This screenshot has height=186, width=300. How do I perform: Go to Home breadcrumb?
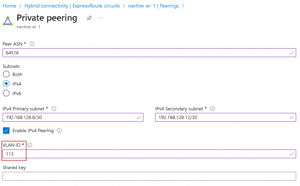tap(9, 6)
